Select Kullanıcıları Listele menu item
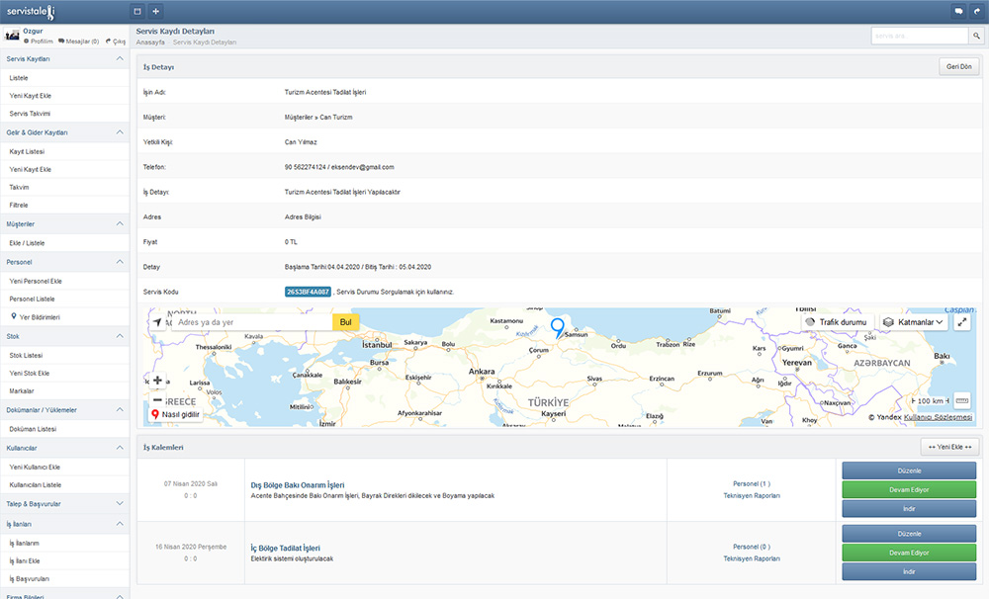The height and width of the screenshot is (599, 989). pos(36,485)
